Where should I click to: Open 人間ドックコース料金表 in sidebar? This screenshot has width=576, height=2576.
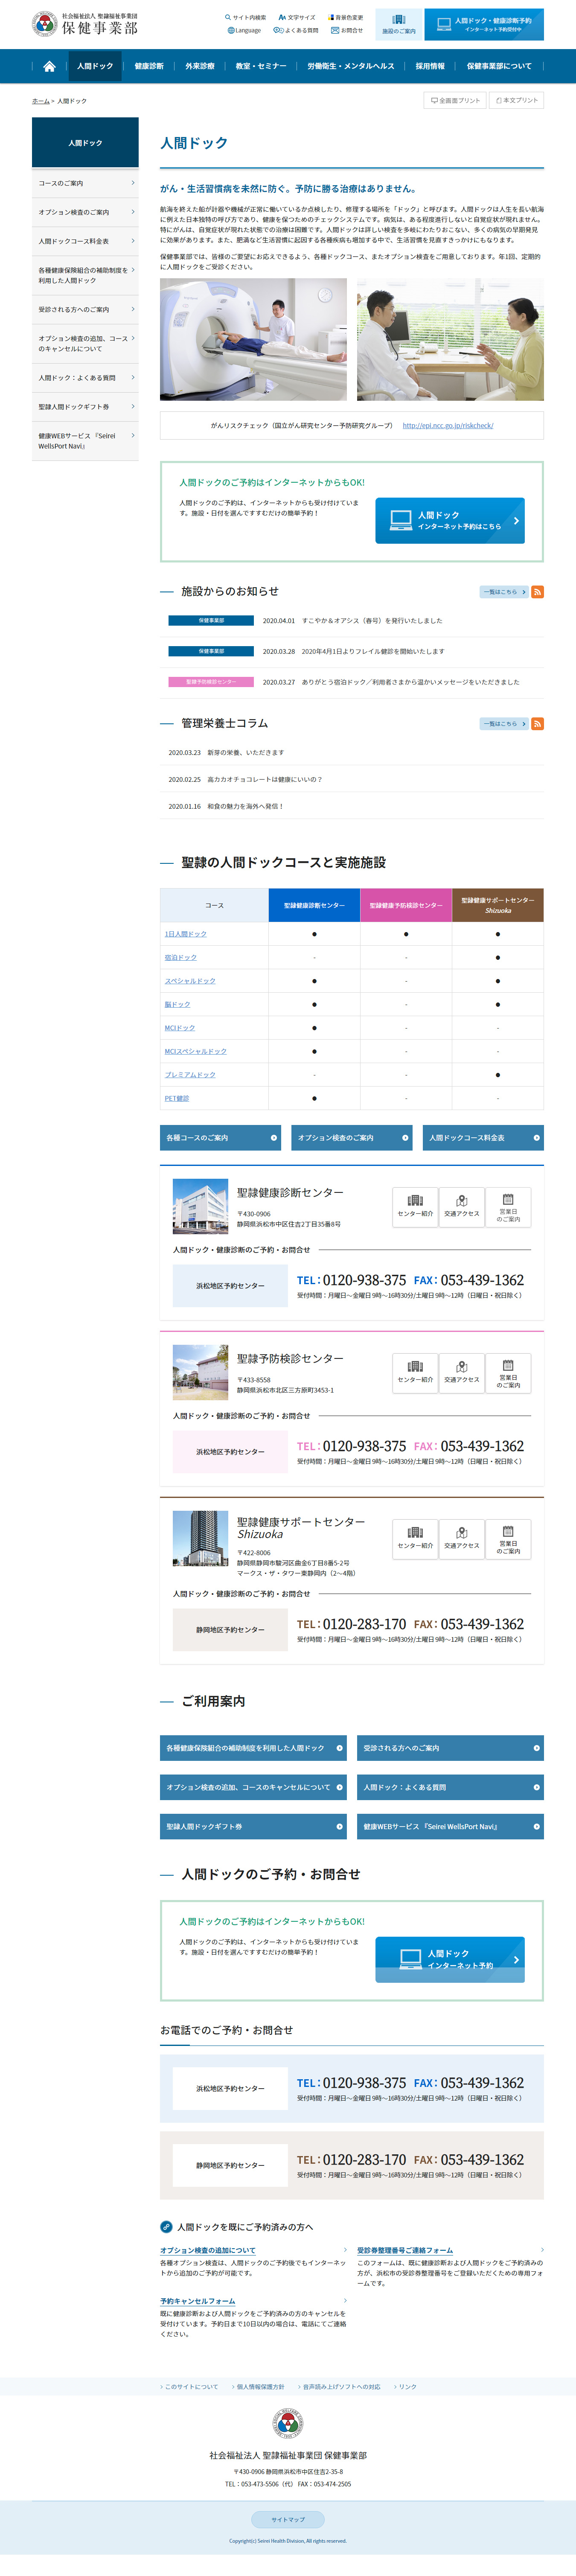pyautogui.click(x=85, y=241)
